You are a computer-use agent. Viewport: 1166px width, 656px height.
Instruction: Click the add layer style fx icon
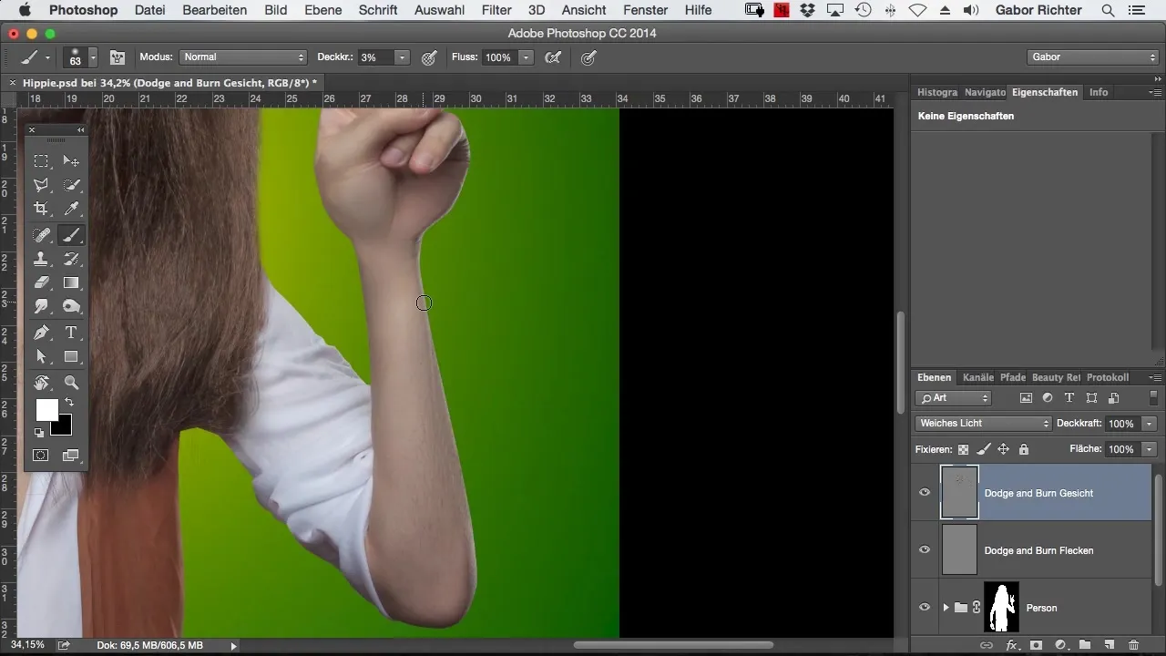(1011, 645)
